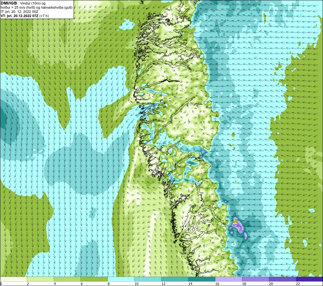
Task: Click the dark indigo legend swatch above 22
Action: (x=309, y=279)
